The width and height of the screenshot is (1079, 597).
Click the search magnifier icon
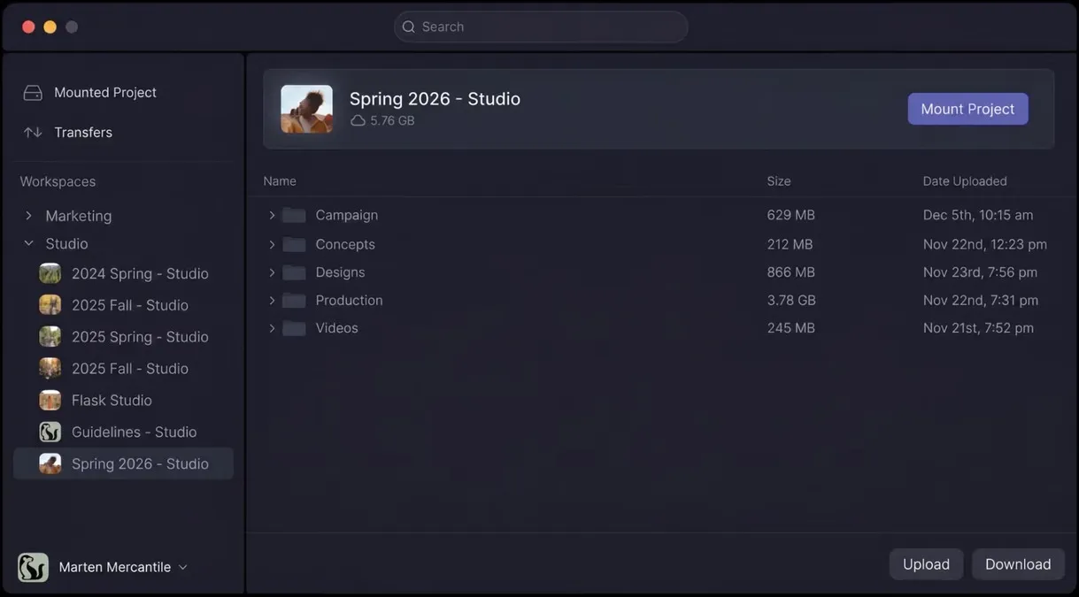point(409,27)
